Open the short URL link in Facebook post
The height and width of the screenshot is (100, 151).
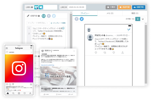(x=48, y=65)
